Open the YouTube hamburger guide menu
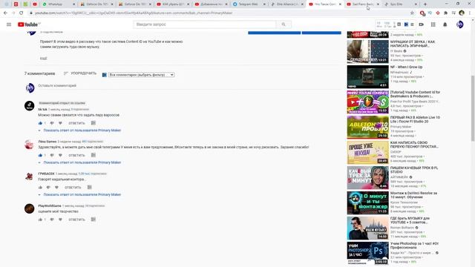Screen dimensions: 475x267 click(x=9, y=24)
